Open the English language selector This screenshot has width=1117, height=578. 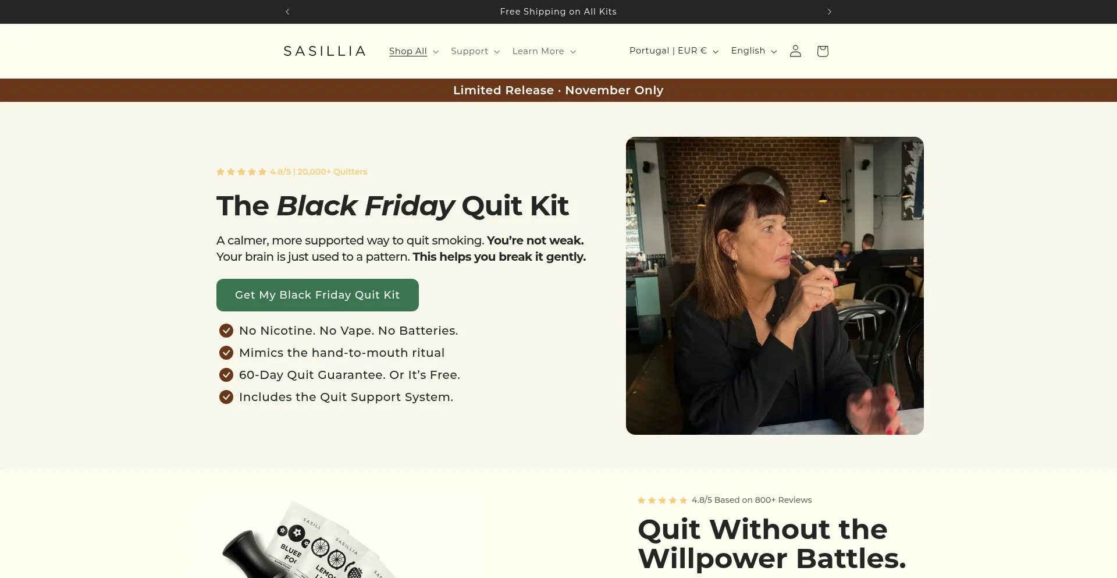click(x=754, y=51)
